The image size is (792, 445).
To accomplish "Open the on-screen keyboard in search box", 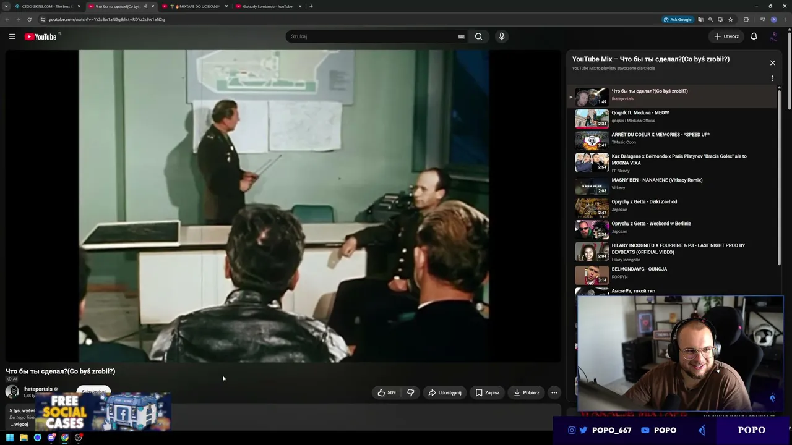I will point(461,36).
